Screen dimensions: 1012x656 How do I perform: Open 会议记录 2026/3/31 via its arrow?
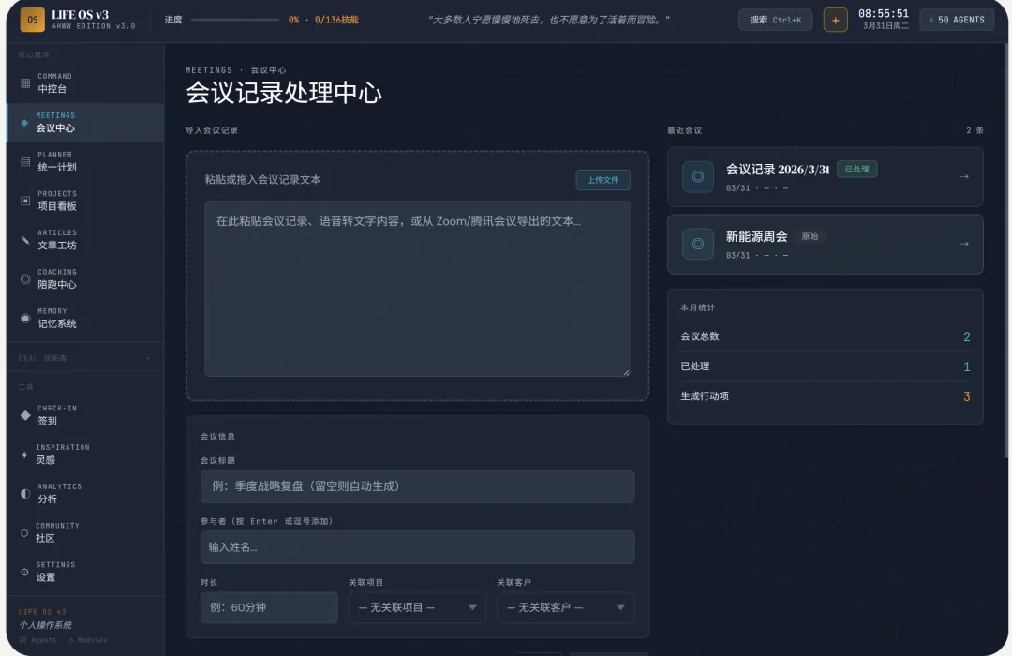(964, 176)
